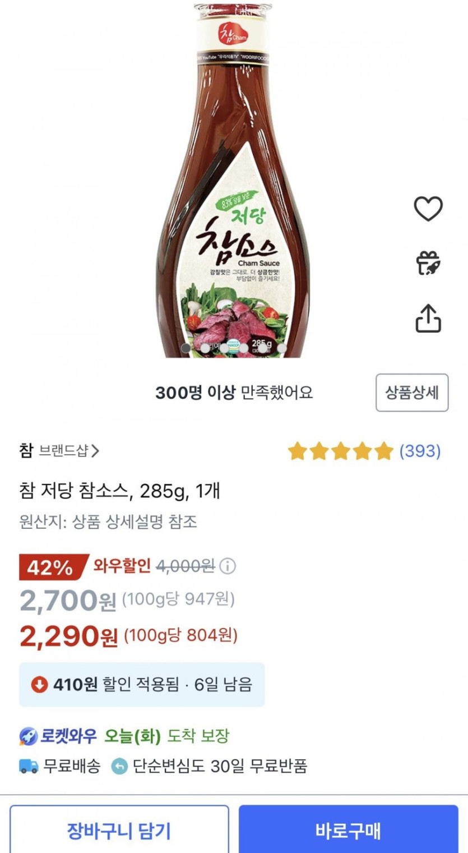Add to cart with 장바구니 담기
The height and width of the screenshot is (853, 468).
(119, 830)
